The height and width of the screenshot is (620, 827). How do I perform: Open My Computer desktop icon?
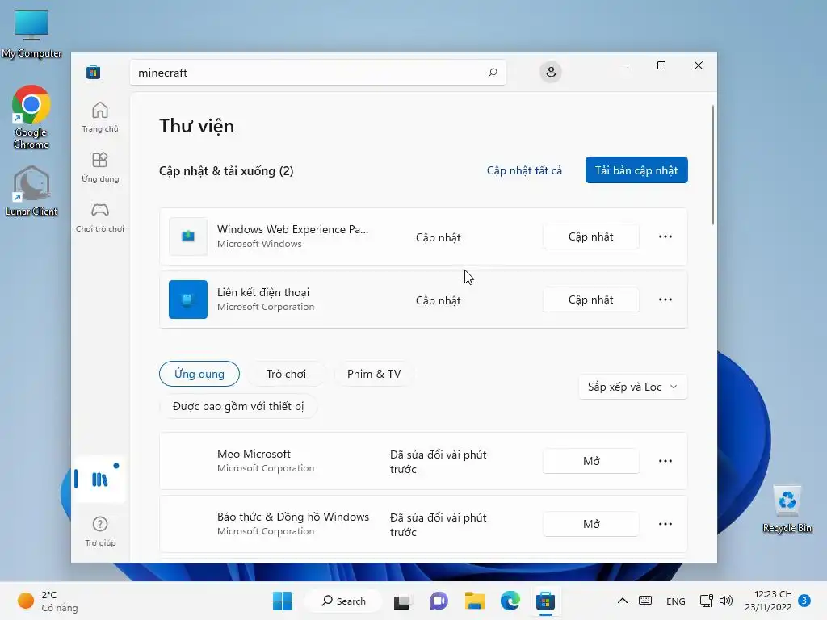click(x=31, y=34)
